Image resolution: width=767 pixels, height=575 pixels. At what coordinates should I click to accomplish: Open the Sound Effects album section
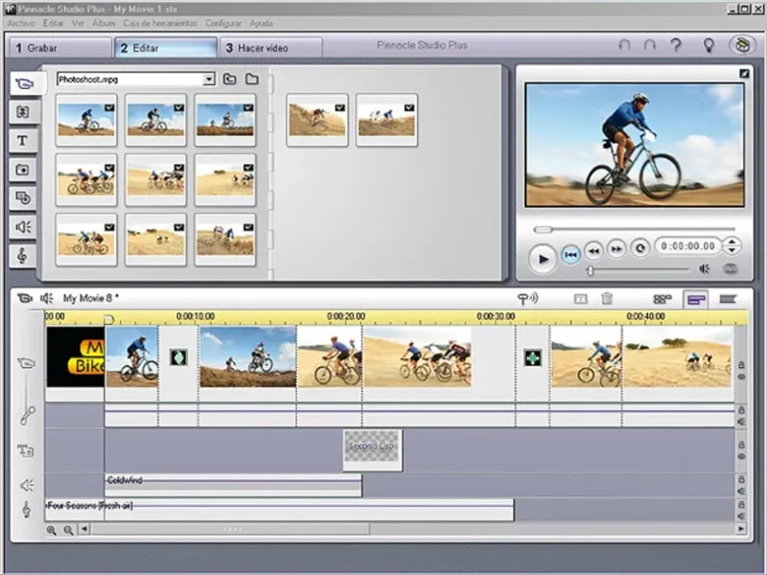click(22, 227)
